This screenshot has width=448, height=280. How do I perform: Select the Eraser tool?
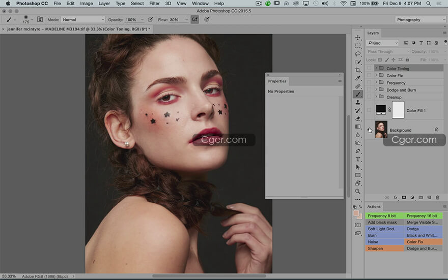point(358,118)
